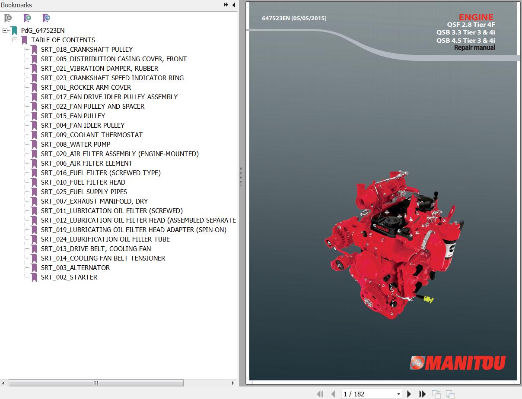Click the TABLE OF CONTENTS bookmark icon

coord(24,40)
